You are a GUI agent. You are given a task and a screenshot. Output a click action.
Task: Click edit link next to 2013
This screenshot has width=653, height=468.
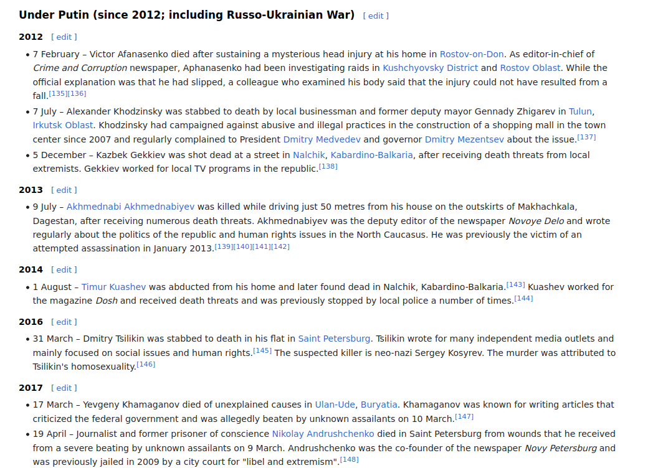64,190
